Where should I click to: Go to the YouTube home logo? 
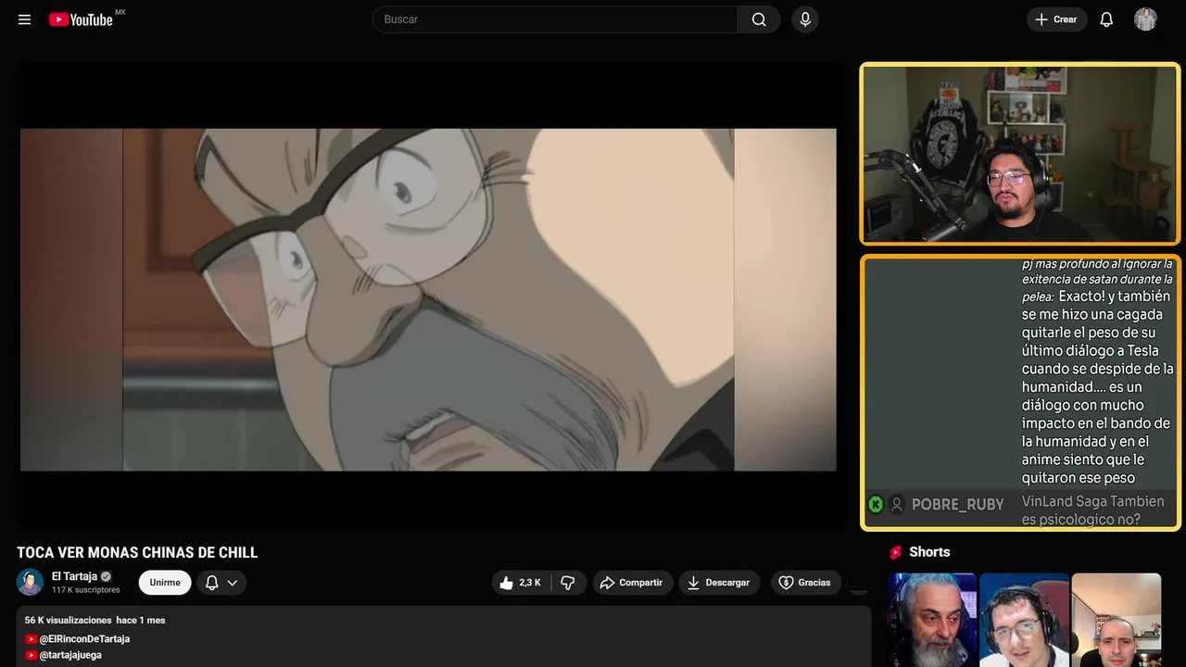coord(81,19)
